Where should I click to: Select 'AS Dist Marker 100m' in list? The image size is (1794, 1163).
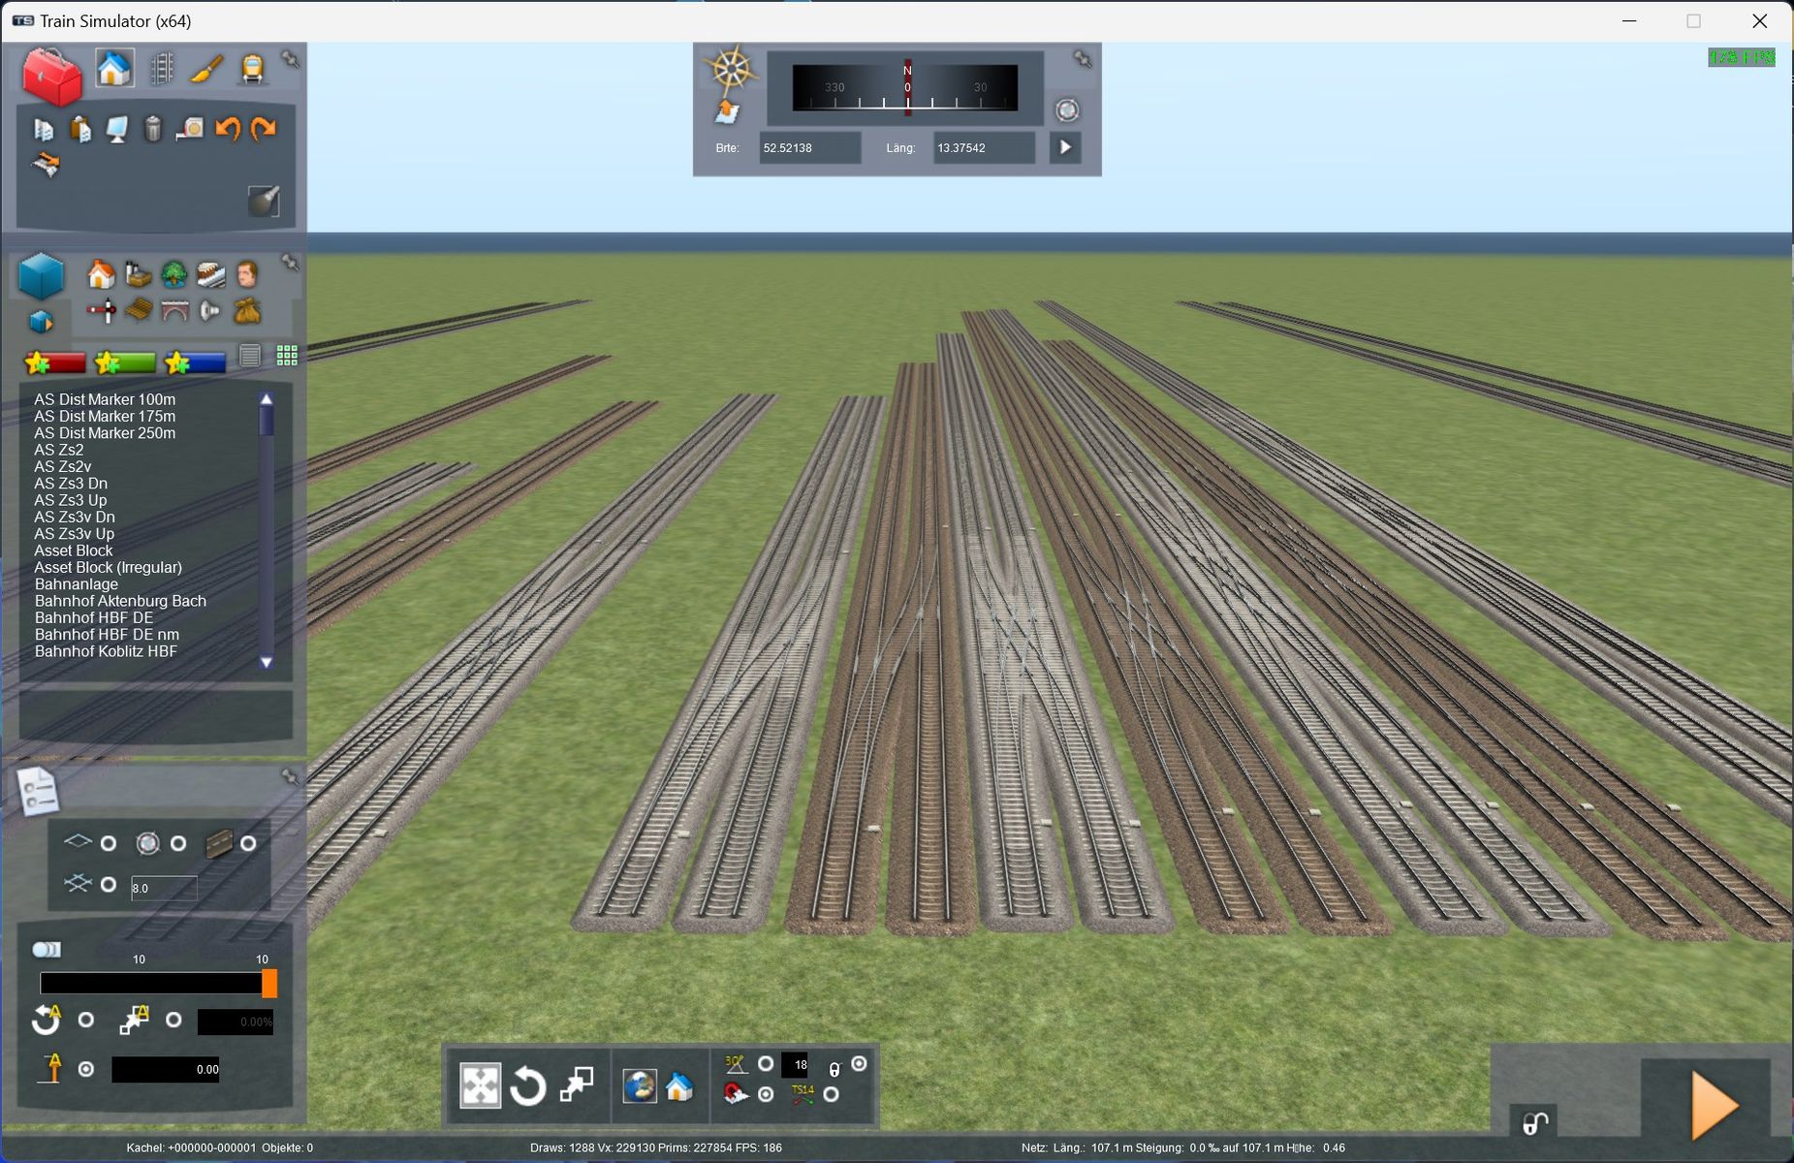(105, 399)
